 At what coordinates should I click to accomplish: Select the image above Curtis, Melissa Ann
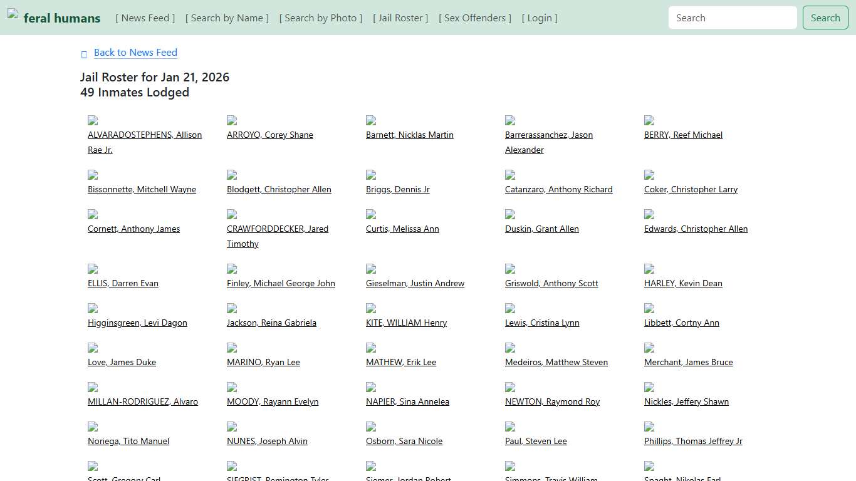[x=371, y=214]
